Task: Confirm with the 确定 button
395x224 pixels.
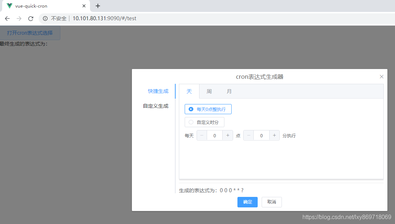Action: 247,202
